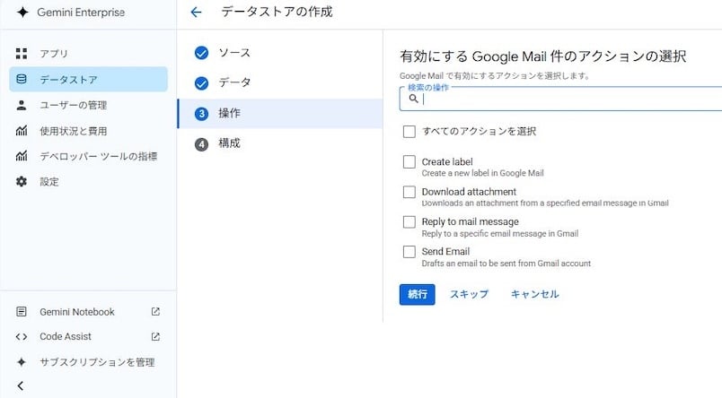Focus the 検索の操作 search field
The width and height of the screenshot is (722, 398).
point(561,99)
